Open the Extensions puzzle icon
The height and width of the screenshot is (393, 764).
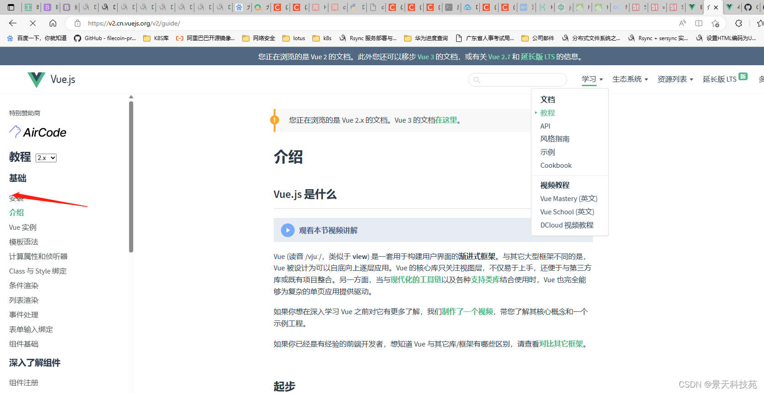tap(738, 23)
